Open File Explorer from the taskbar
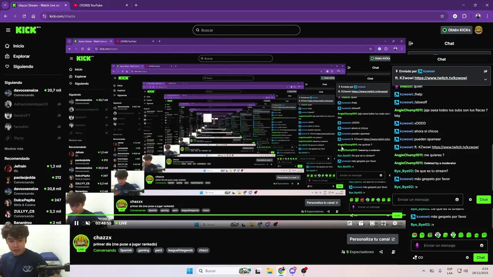The image size is (493, 277). (x=270, y=271)
